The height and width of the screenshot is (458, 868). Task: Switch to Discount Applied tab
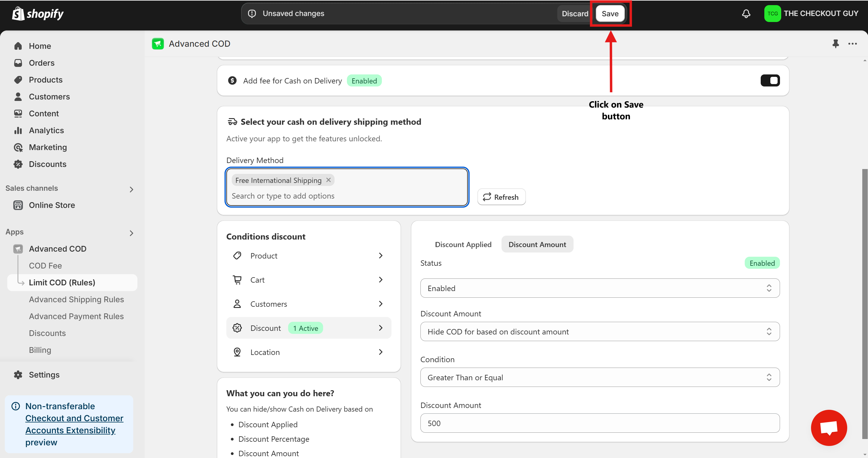click(x=463, y=244)
